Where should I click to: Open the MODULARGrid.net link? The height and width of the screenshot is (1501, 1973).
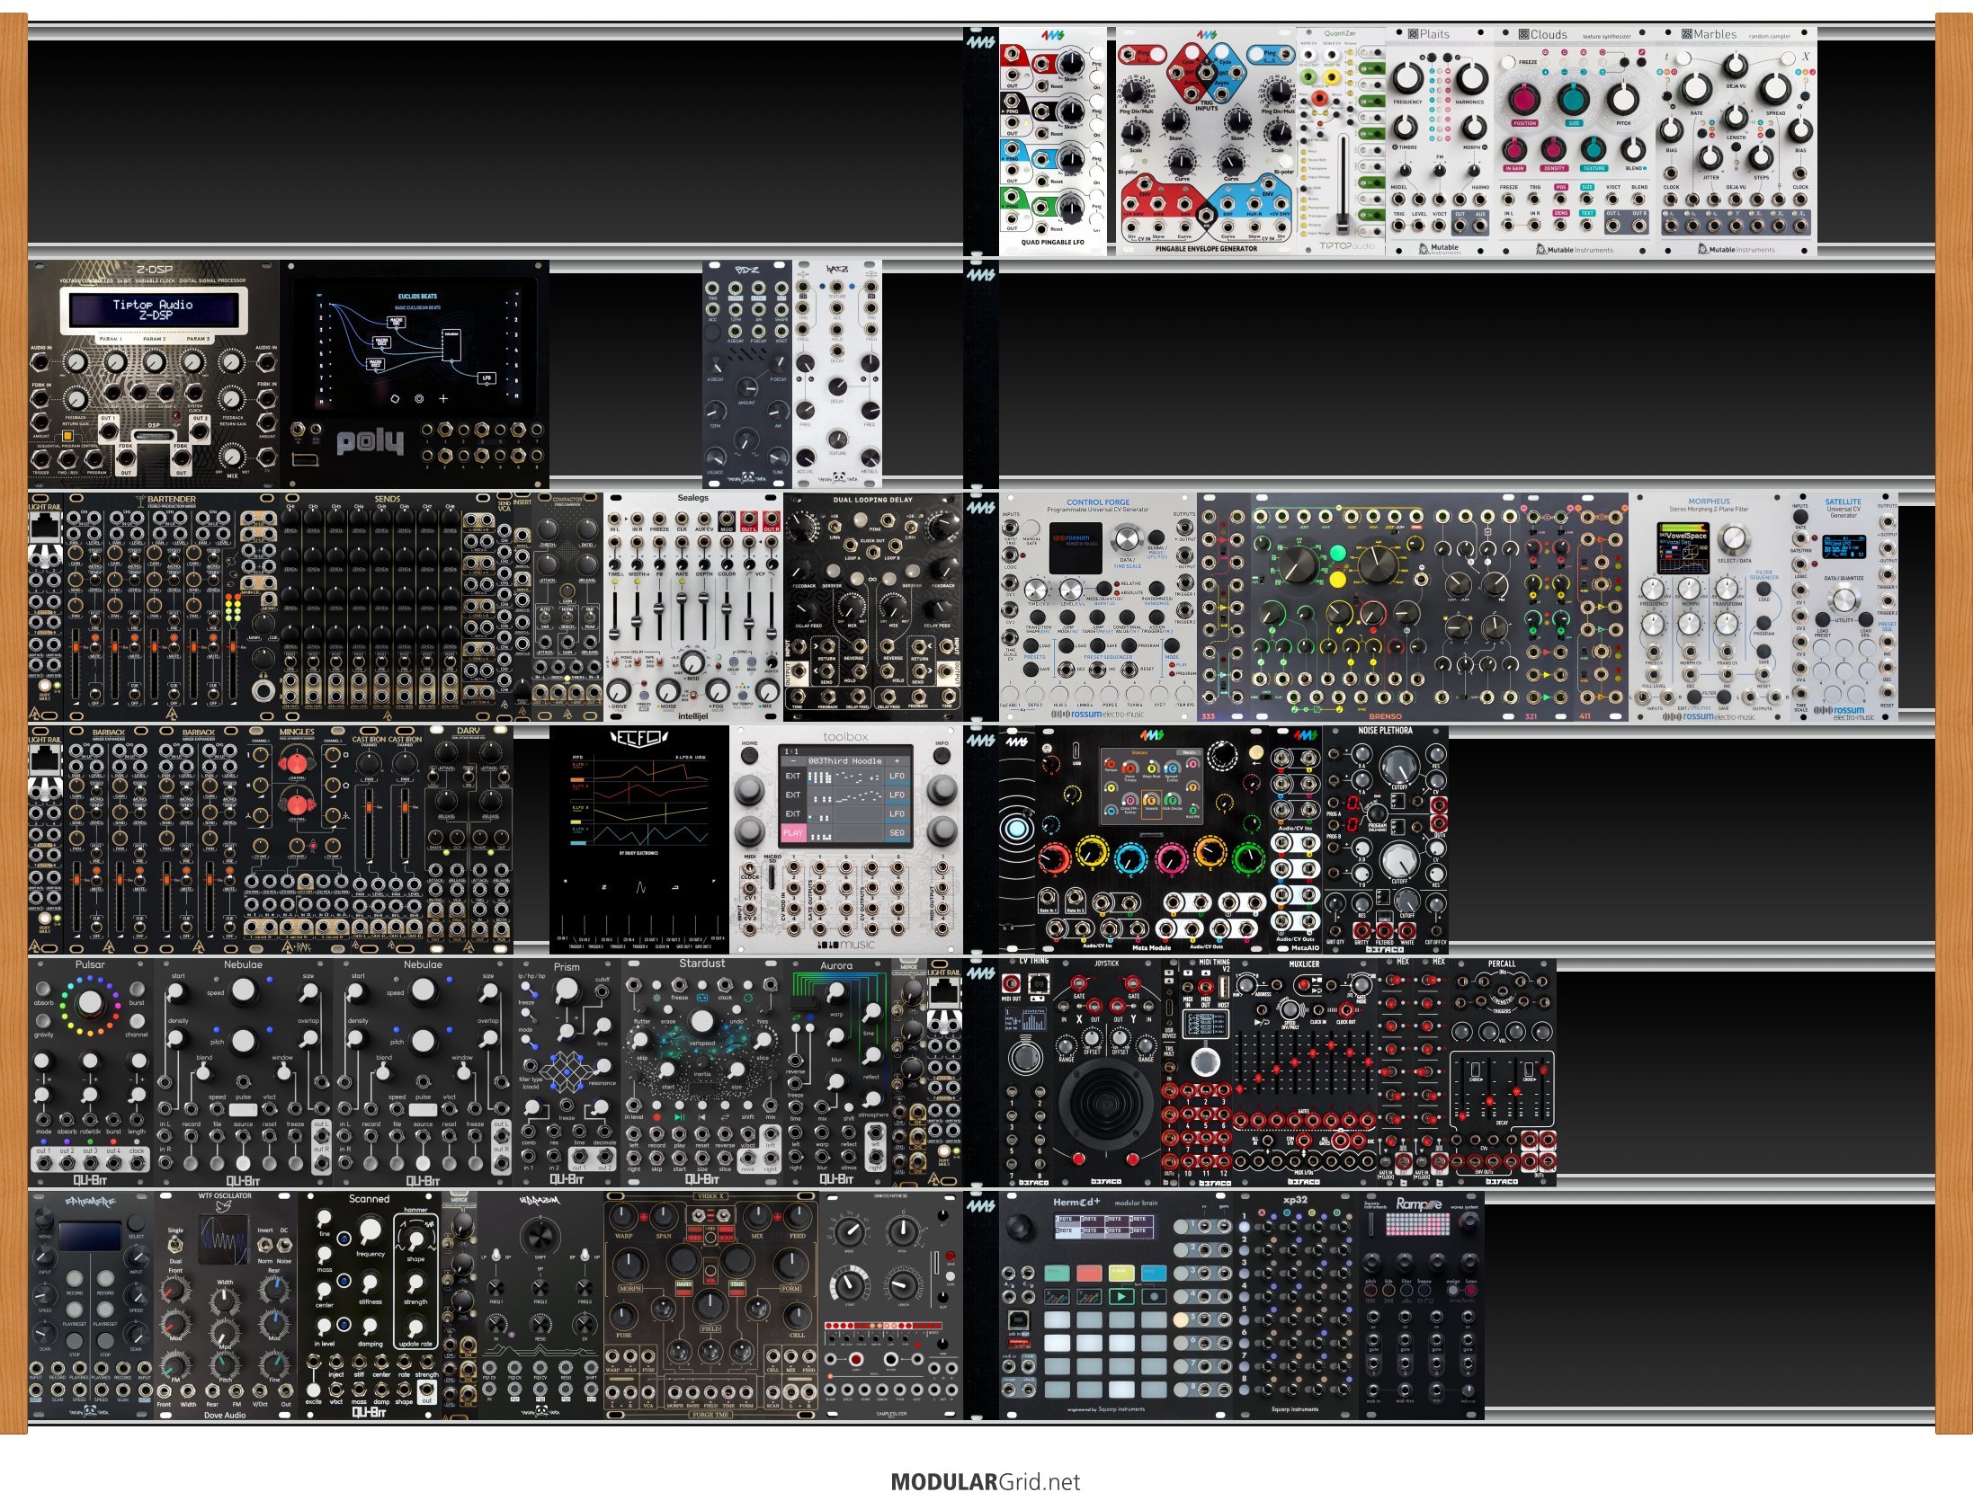coord(986,1482)
